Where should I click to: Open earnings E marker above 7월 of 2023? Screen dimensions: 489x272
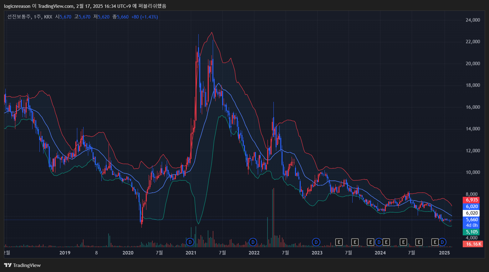[355, 242]
